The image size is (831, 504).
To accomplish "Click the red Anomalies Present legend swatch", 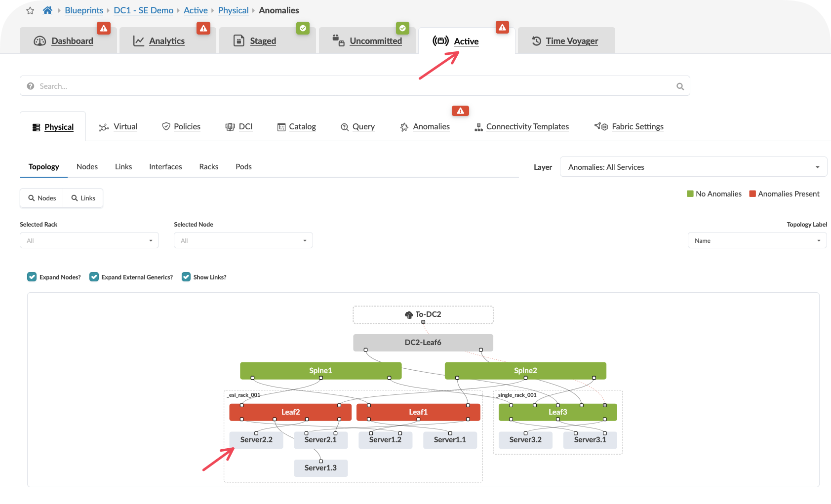I will pos(752,194).
